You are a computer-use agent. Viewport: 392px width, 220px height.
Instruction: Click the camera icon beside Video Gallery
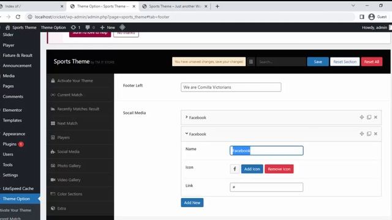(x=53, y=180)
